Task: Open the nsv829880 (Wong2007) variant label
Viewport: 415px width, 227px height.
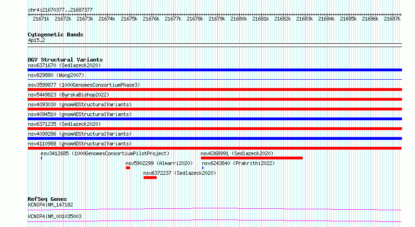Action: (x=56, y=75)
